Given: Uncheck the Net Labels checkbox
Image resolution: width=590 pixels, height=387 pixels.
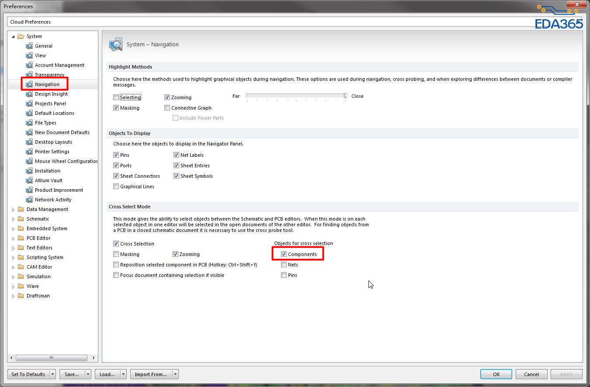Looking at the screenshot, I should (x=176, y=155).
